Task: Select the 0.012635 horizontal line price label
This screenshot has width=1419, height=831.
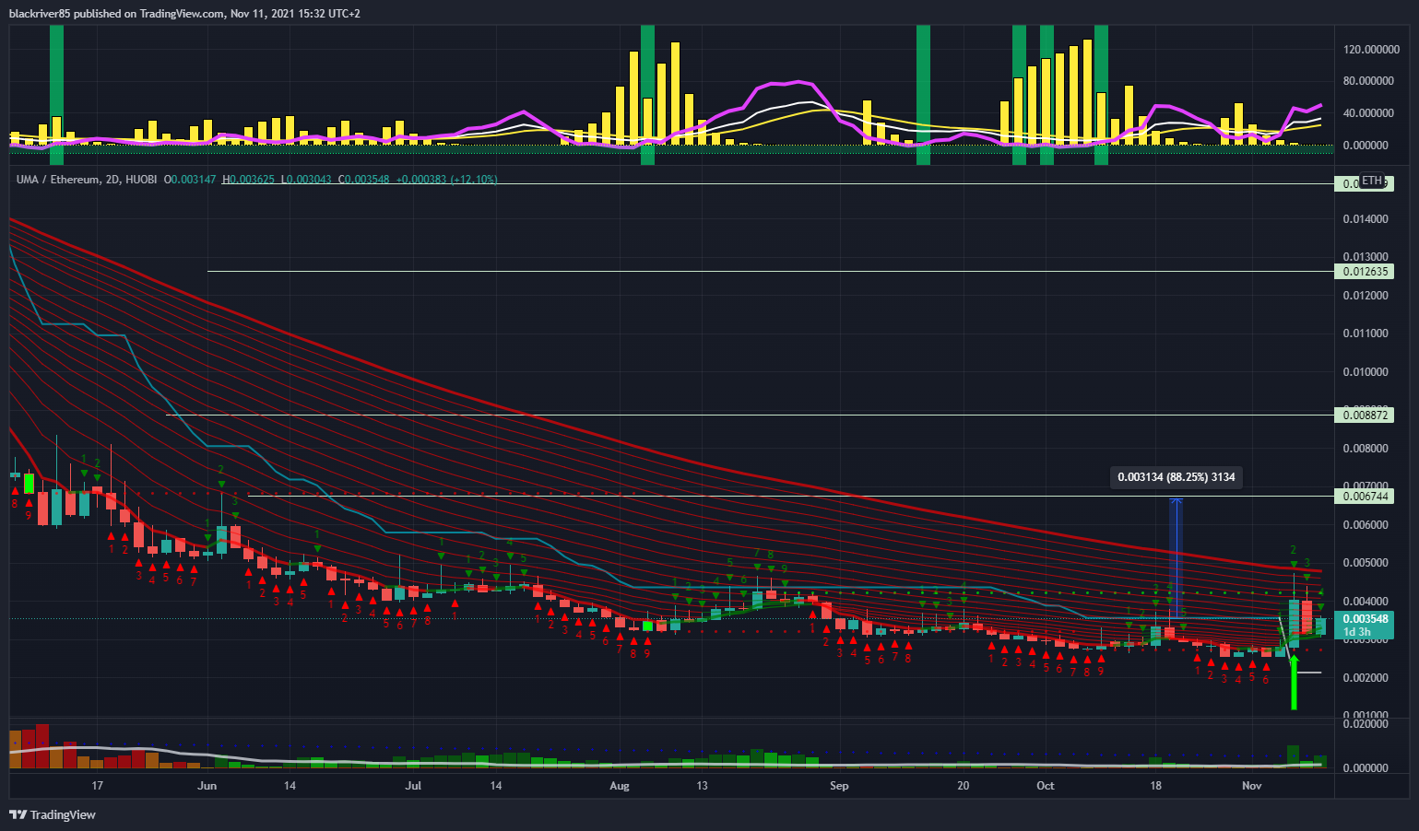Action: [1365, 272]
